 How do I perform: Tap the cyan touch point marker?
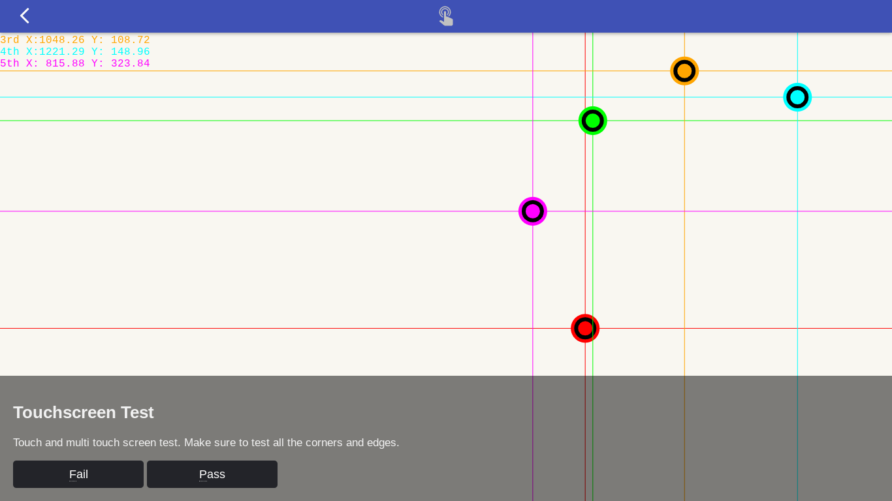[x=797, y=97]
